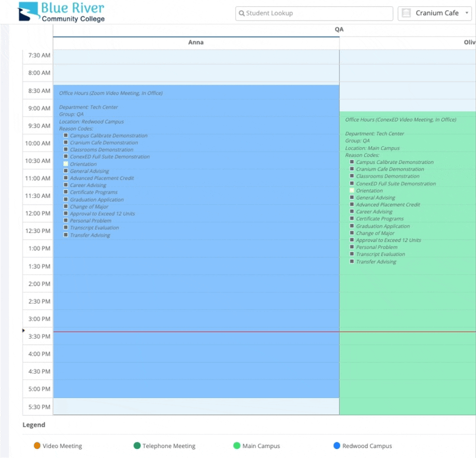Viewport: 476px width, 458px height.
Task: Toggle Campus Calibrate Demonstration checkbox under Anna
Action: click(66, 136)
